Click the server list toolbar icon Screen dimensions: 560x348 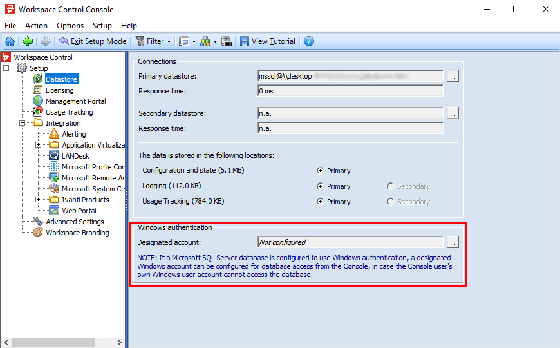tap(227, 41)
